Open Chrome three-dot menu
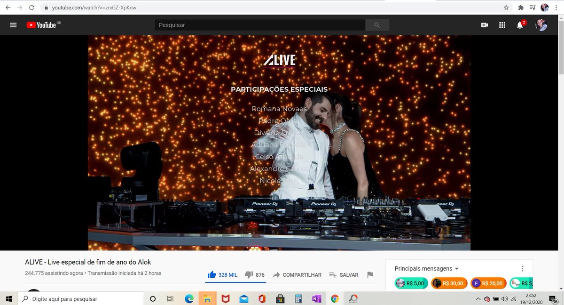This screenshot has height=305, width=564. 557,8
